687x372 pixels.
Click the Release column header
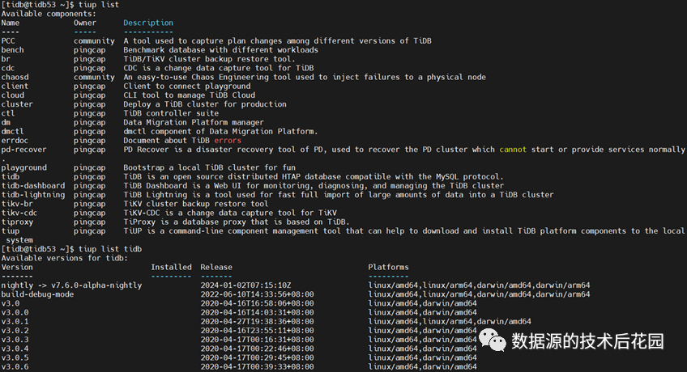click(x=216, y=267)
